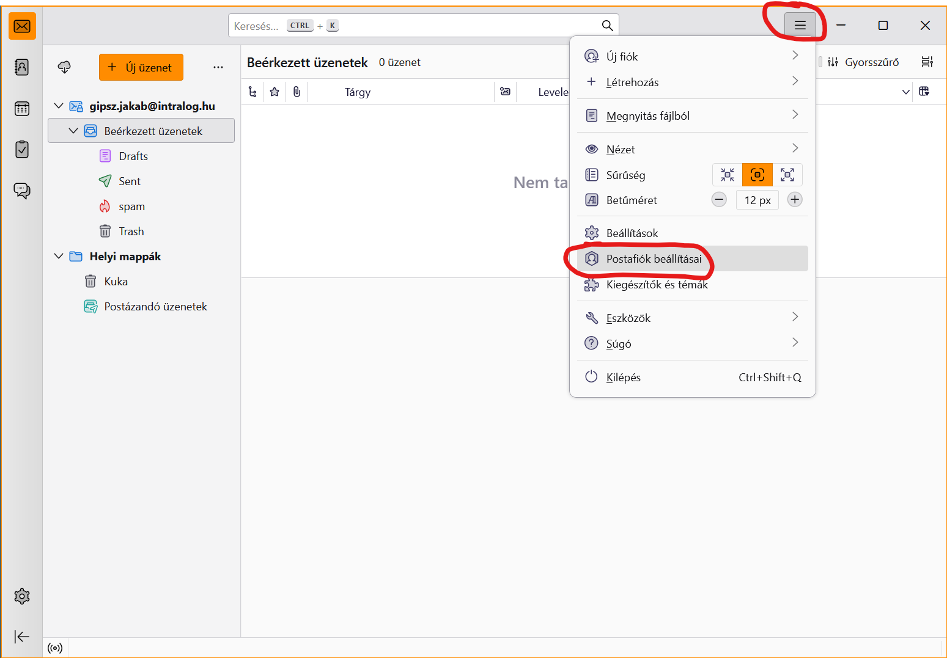Screen dimensions: 947x658
Task: Open the Chat space icon
Action: [22, 191]
